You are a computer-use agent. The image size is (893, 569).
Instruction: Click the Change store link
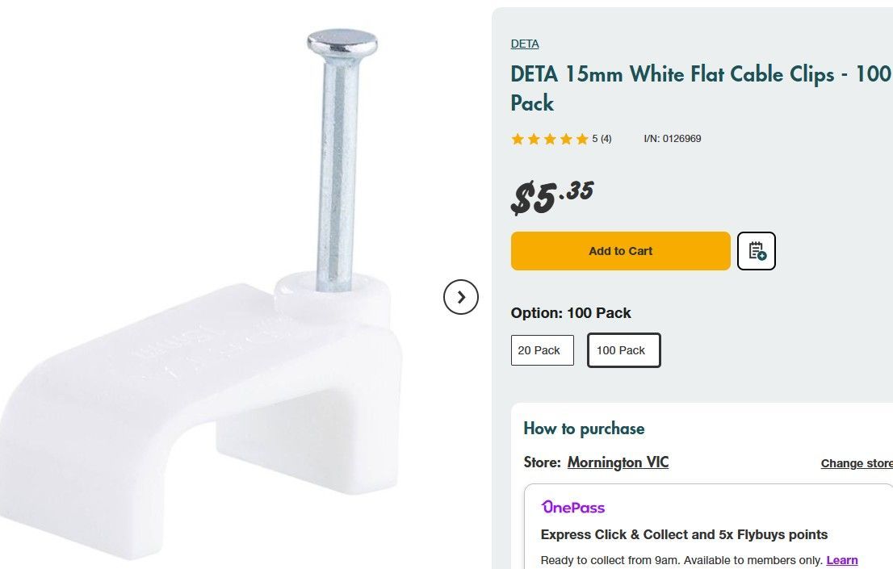[857, 463]
